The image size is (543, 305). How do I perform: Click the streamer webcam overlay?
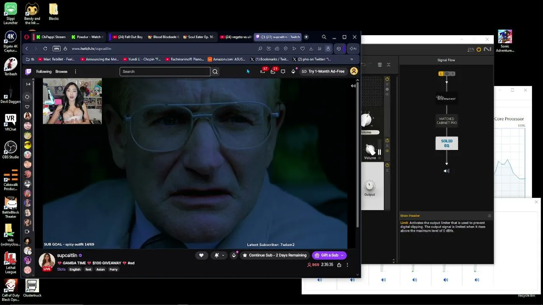point(72,101)
